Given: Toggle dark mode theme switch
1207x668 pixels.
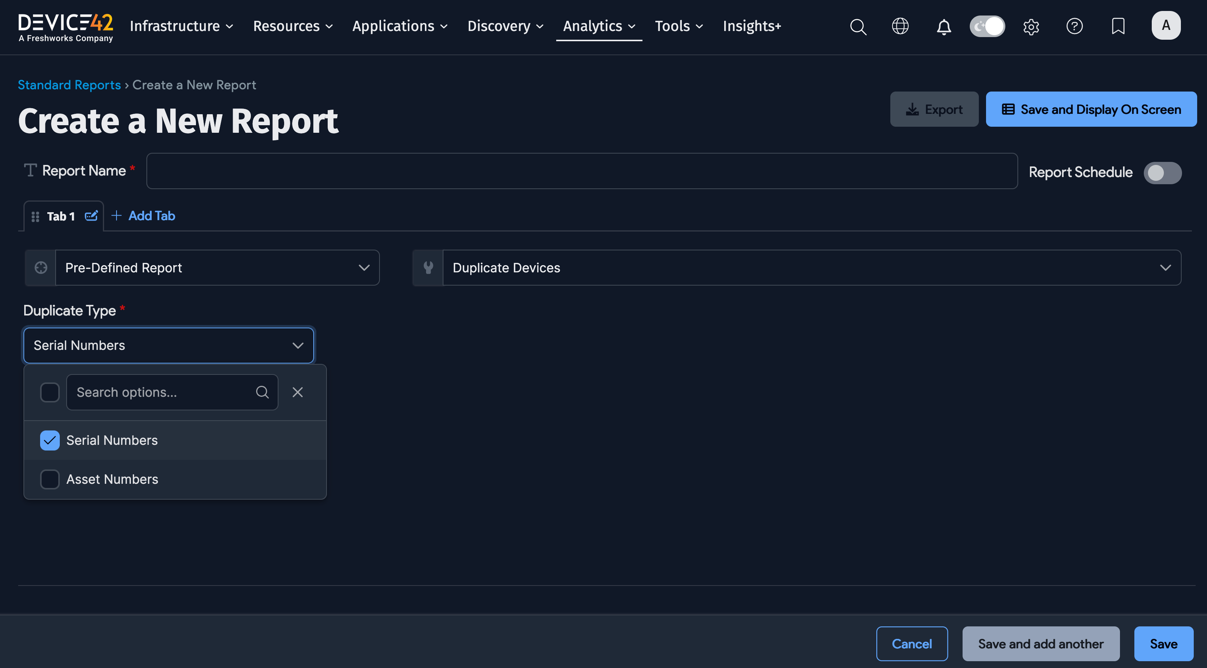Looking at the screenshot, I should click(987, 26).
